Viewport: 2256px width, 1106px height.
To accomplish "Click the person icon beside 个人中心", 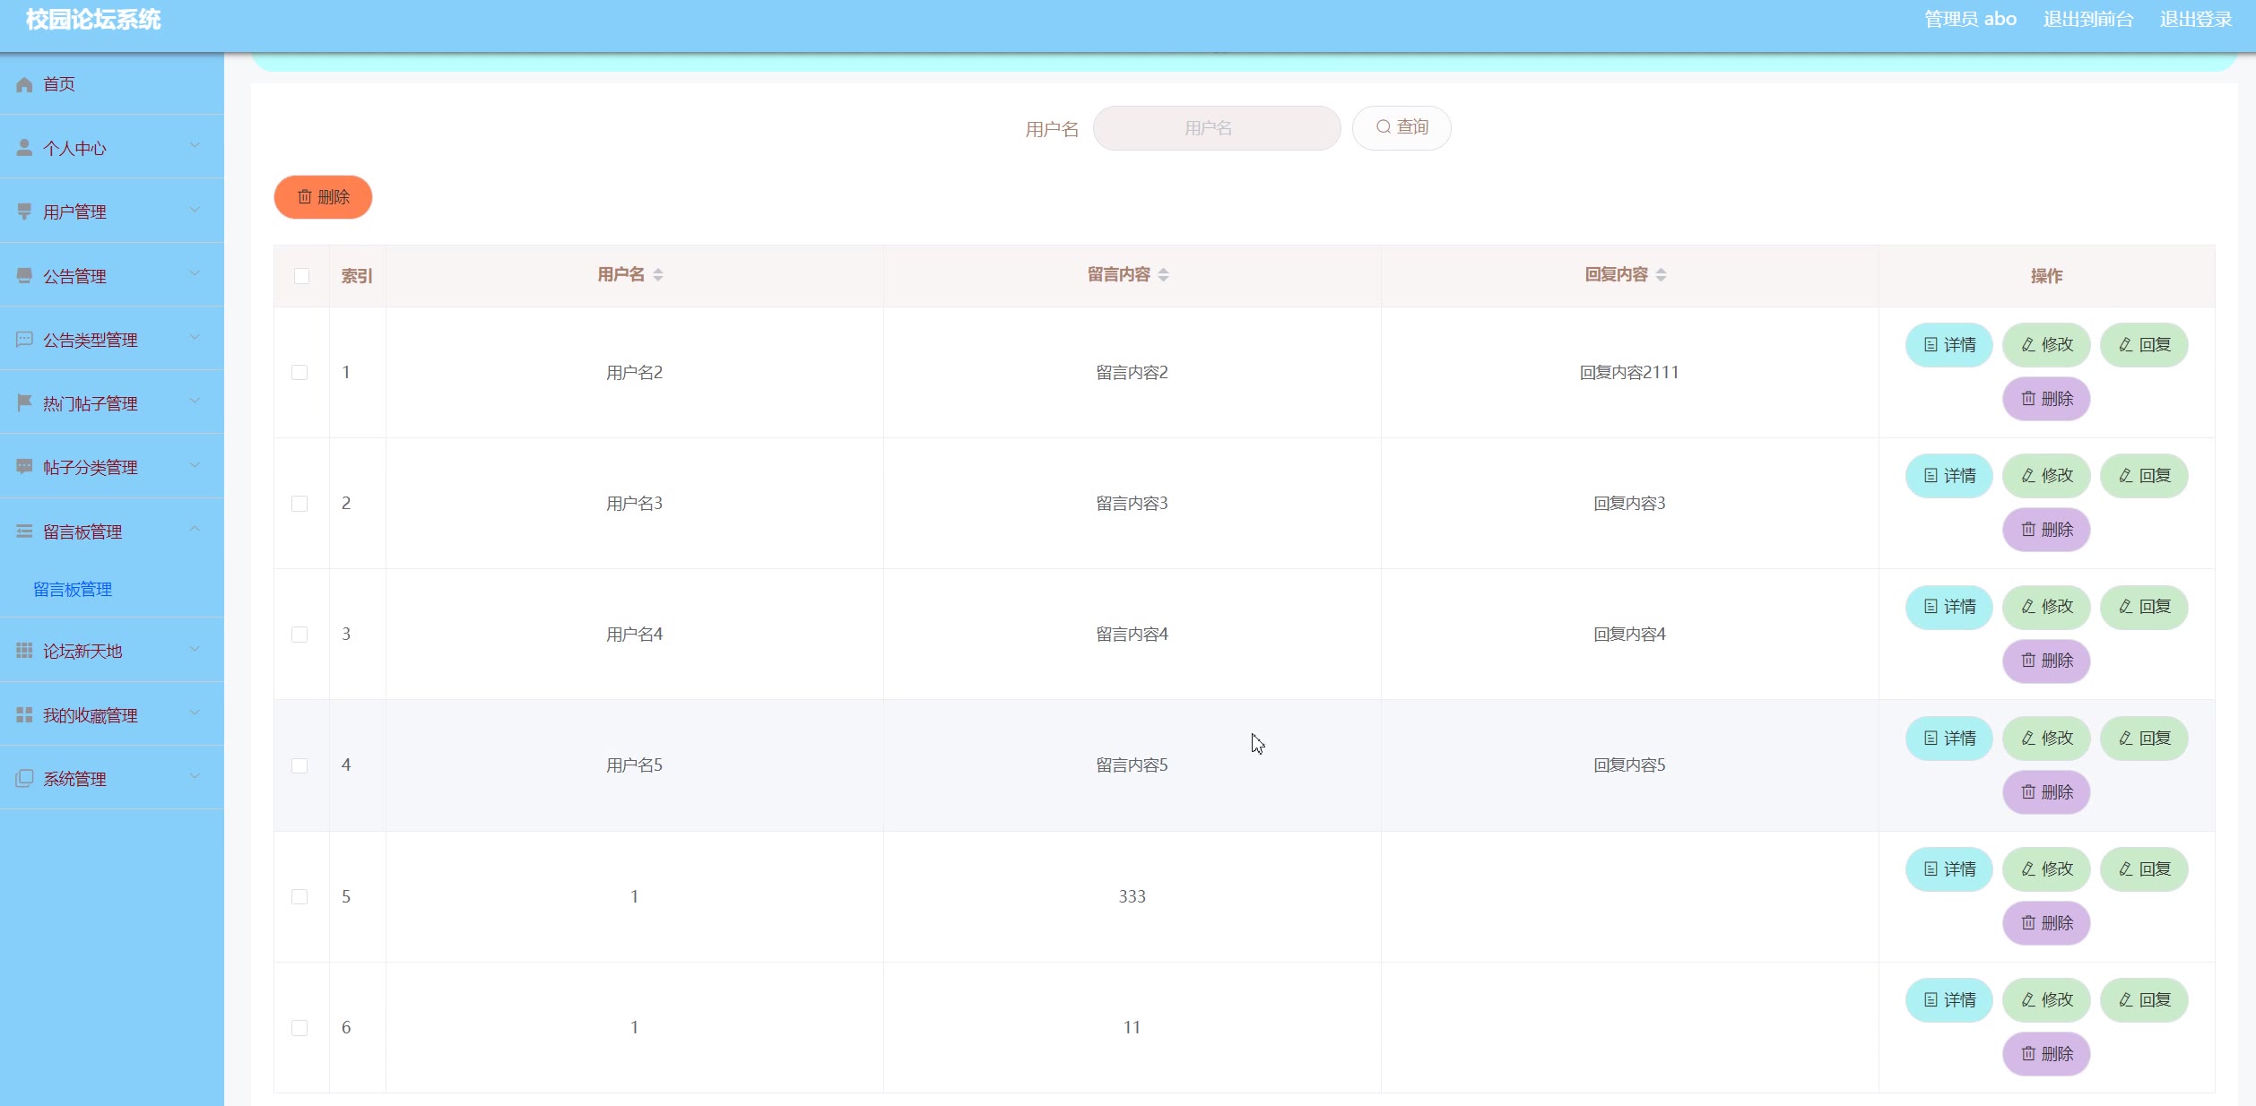I will [24, 148].
